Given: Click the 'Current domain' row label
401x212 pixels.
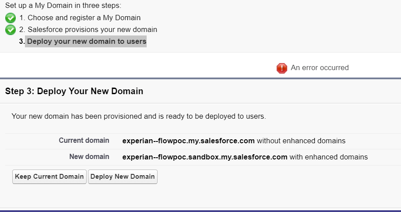Looking at the screenshot, I should (84, 141).
